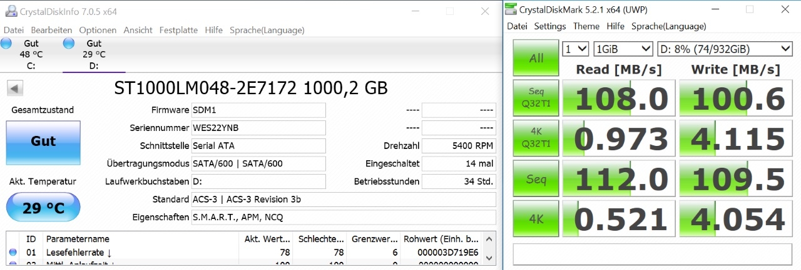Click the Eingeschaltet 14 mal value
The image size is (801, 270).
tap(459, 163)
